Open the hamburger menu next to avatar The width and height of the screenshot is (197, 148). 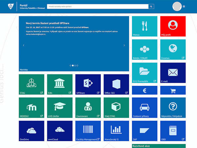[x=184, y=6]
